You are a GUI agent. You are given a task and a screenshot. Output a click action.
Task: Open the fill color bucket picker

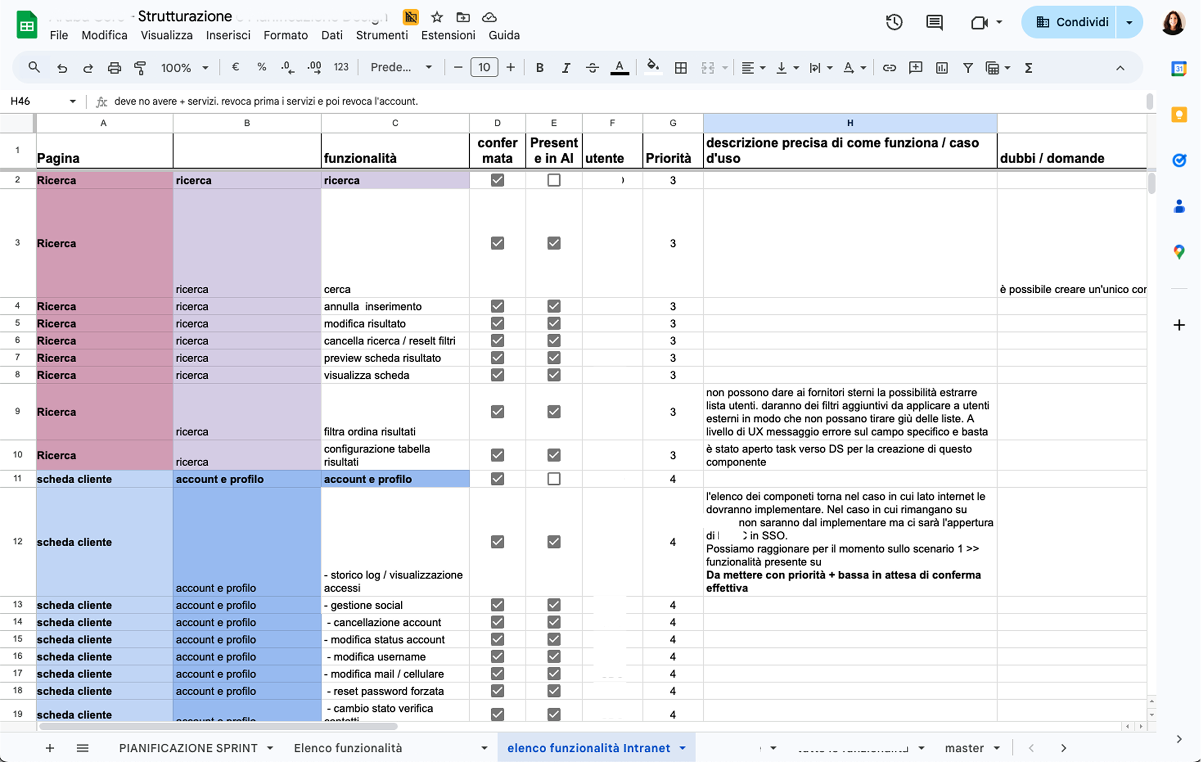point(653,67)
